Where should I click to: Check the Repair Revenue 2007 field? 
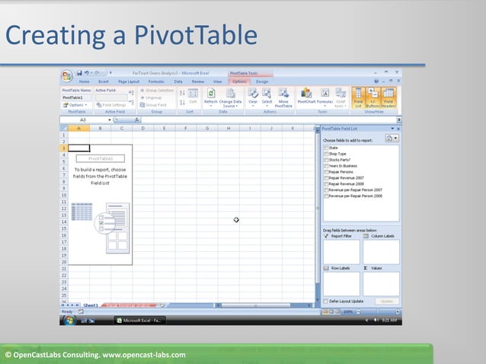click(x=326, y=178)
